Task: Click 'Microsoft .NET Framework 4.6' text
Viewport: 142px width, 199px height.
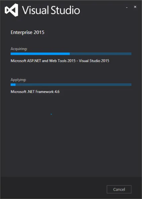Action: click(35, 92)
